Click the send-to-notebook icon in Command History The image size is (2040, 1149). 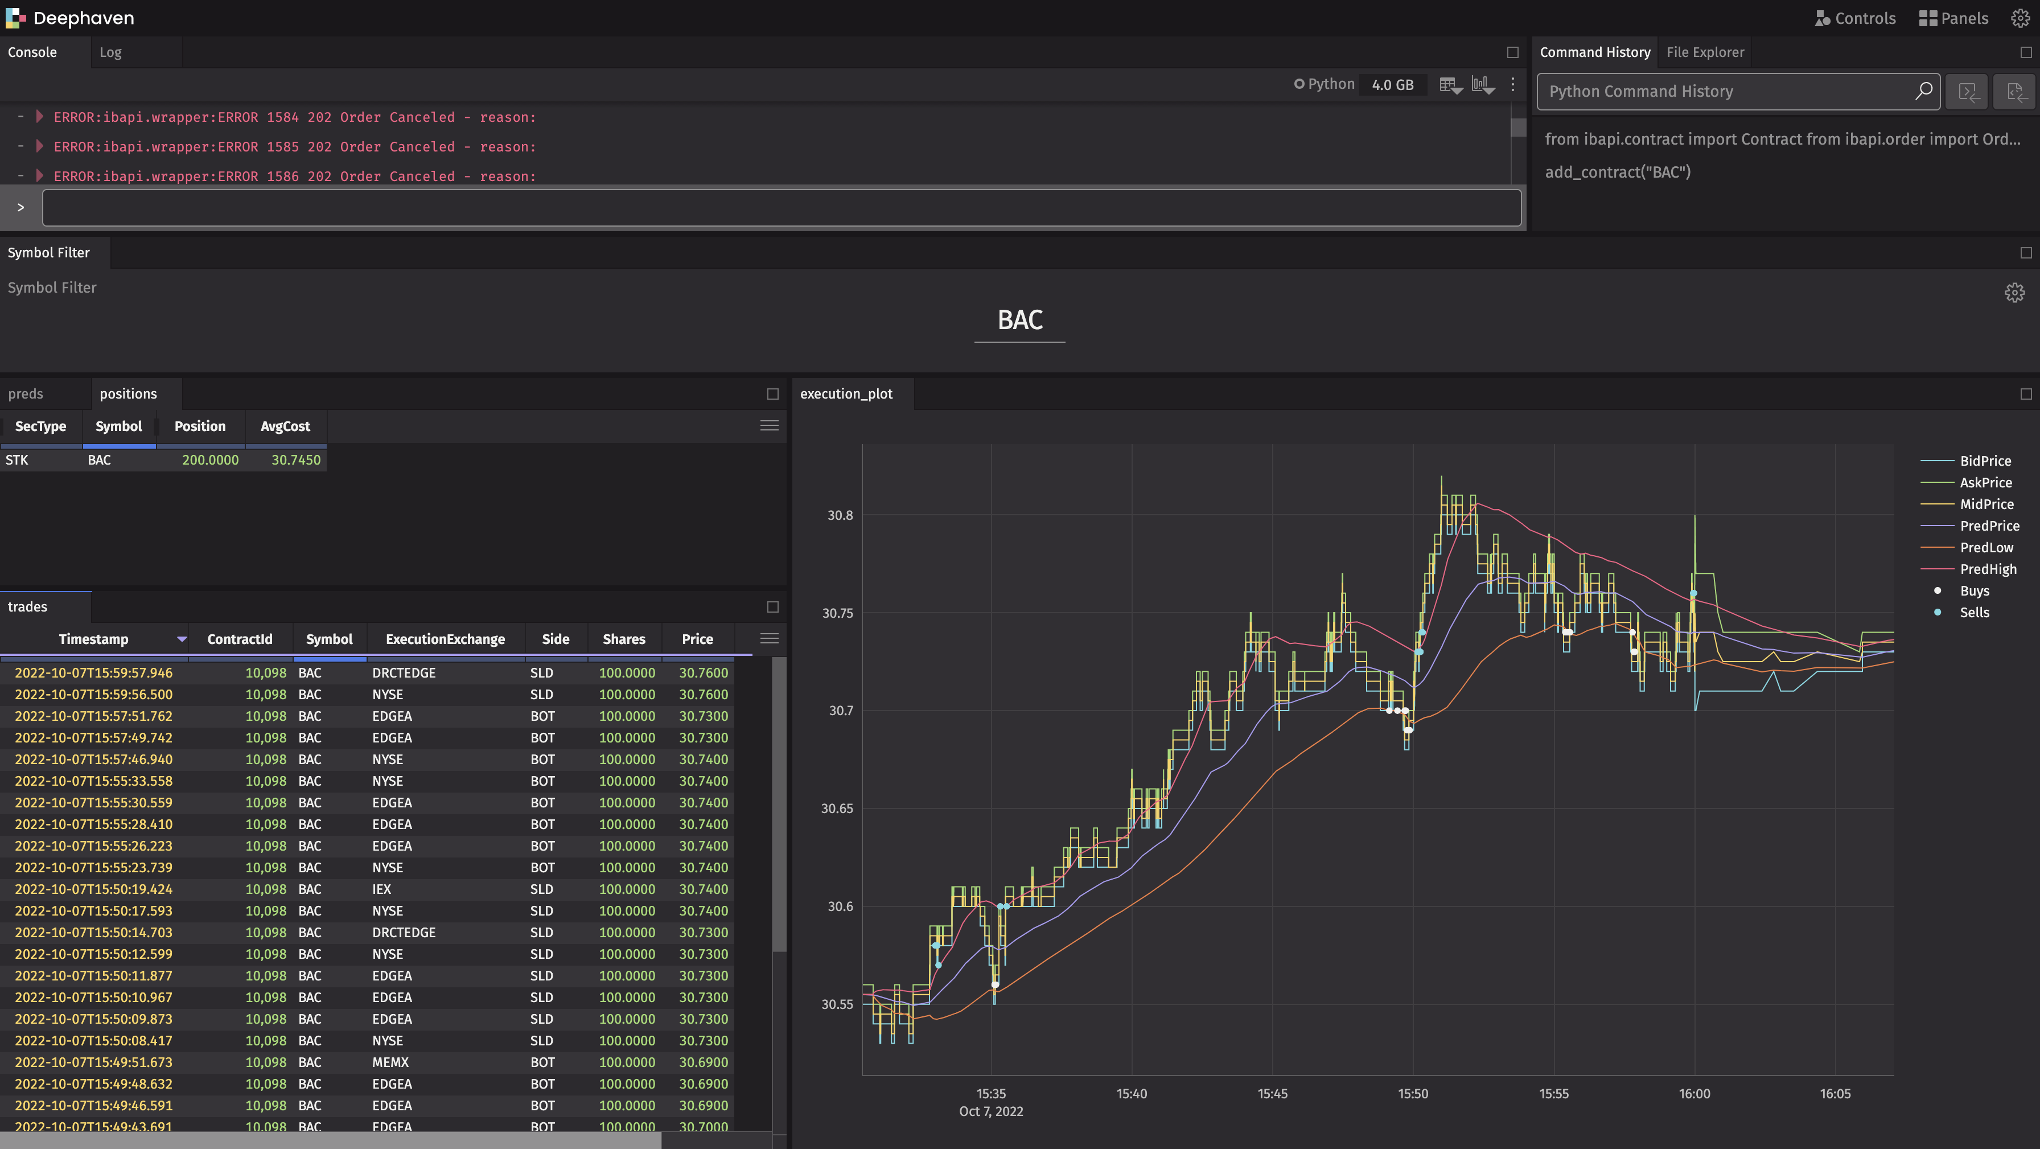tap(2016, 92)
